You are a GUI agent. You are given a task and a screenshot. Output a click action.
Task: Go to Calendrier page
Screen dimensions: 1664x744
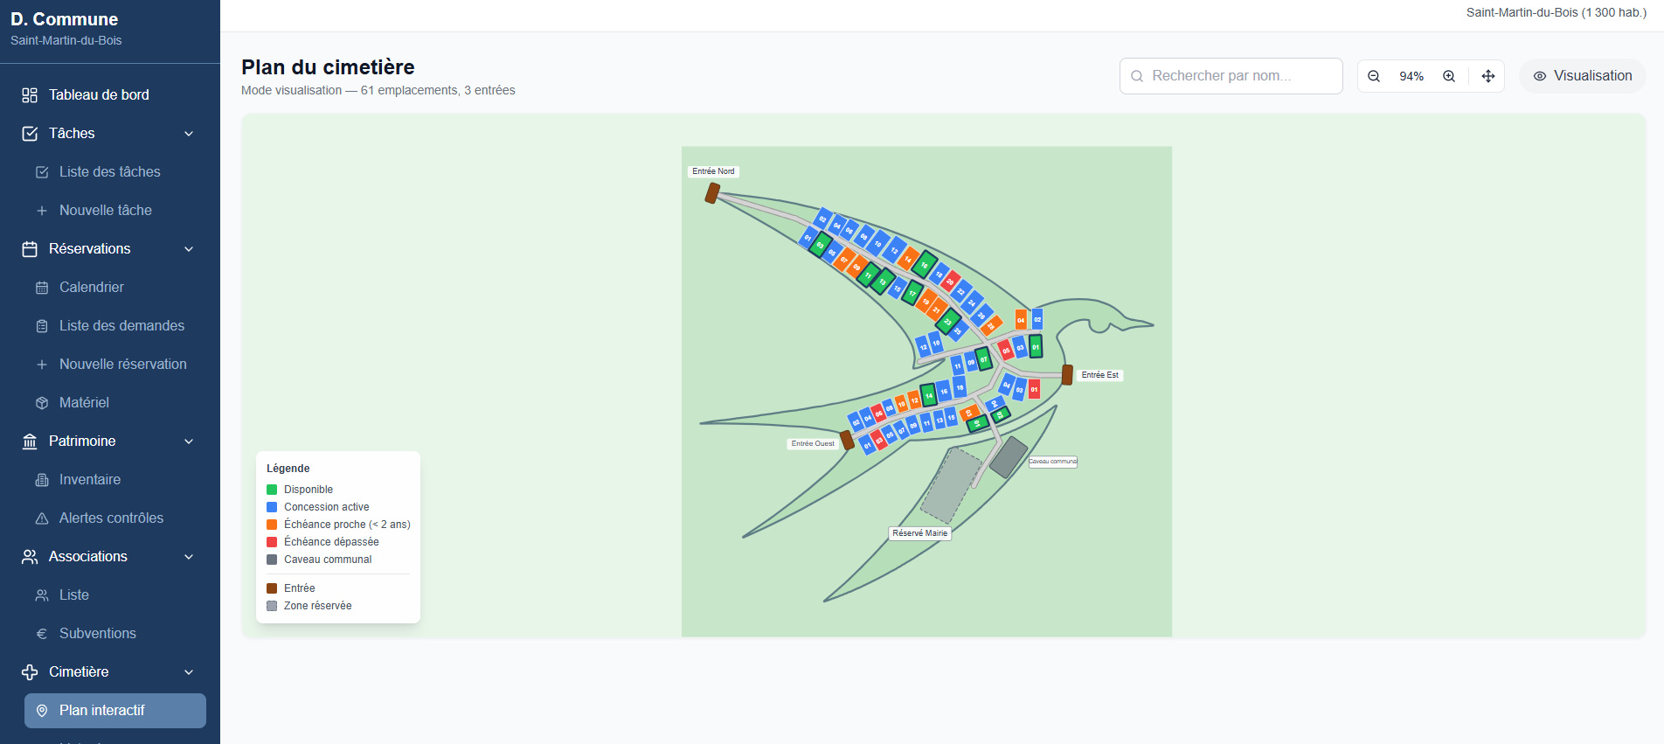coord(92,287)
